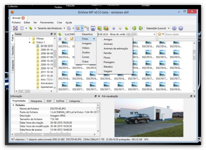Image resolution: width=206 pixels, height=150 pixels.
Task: Click the blue back arrow in main toolbar
Action: click(114, 28)
